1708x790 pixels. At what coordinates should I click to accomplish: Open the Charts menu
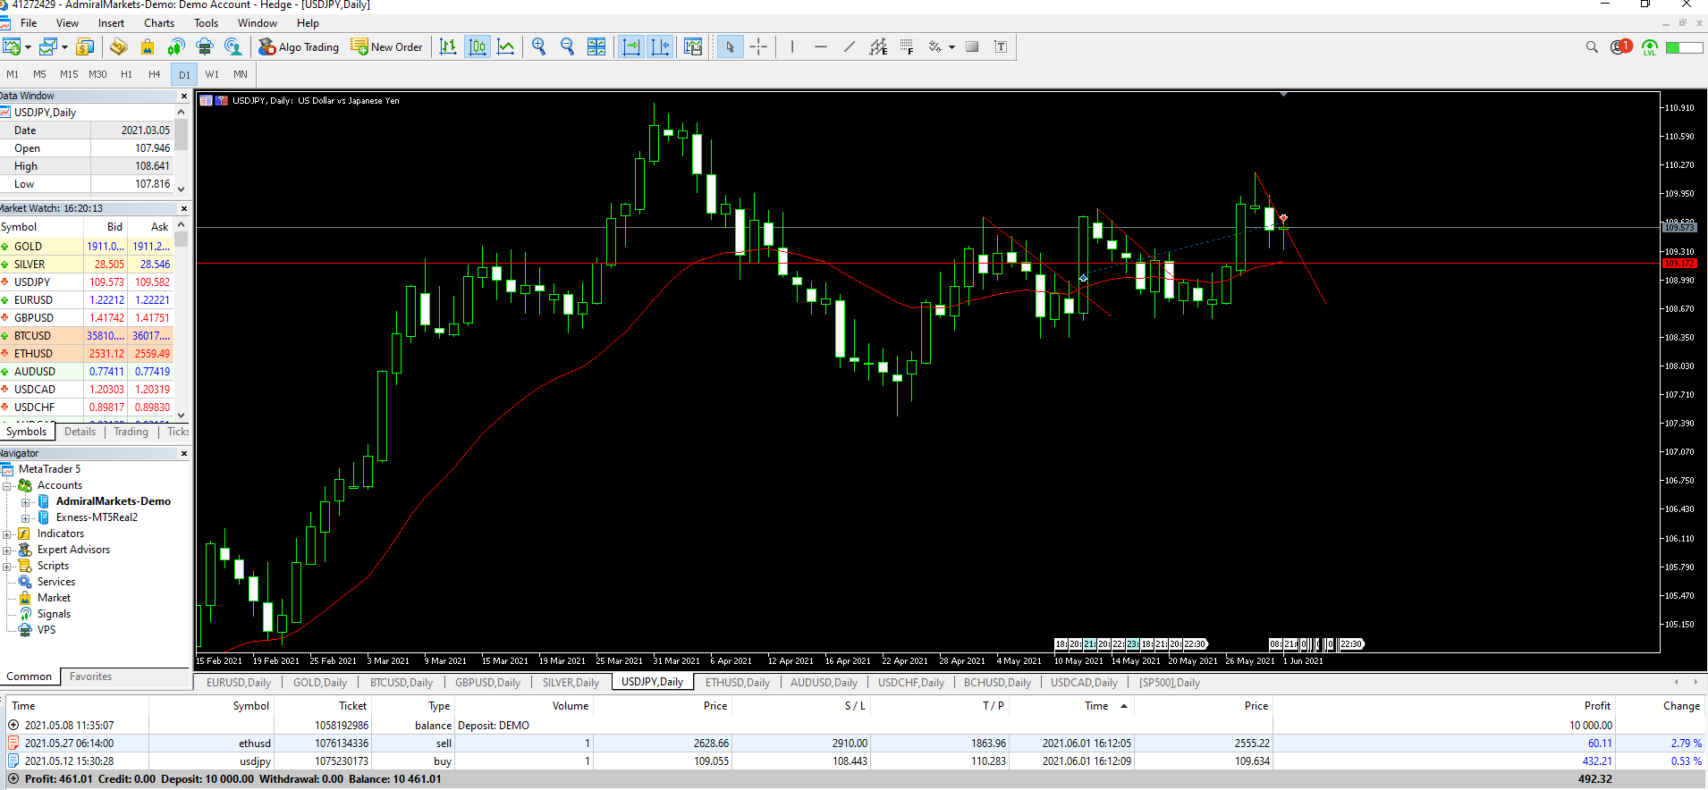click(159, 23)
